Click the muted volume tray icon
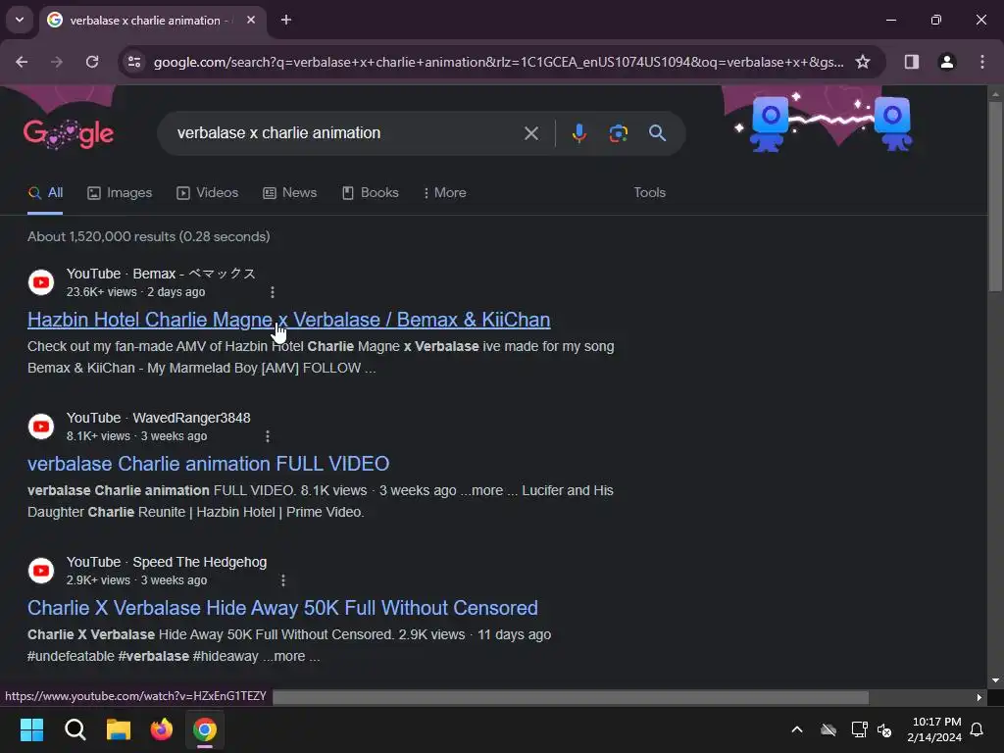The height and width of the screenshot is (753, 1004). (885, 729)
